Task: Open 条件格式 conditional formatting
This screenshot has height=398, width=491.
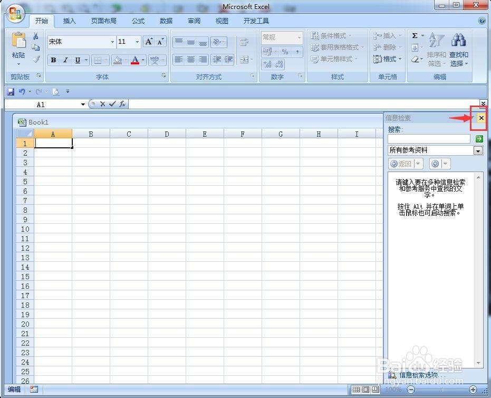Action: [331, 36]
